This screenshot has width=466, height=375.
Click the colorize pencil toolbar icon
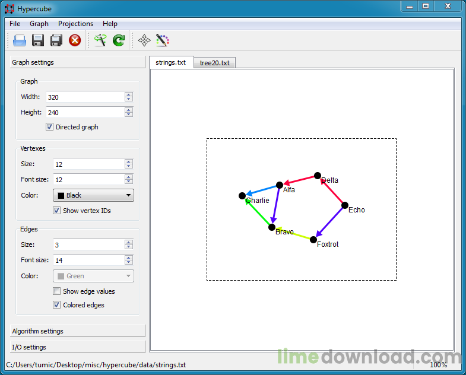[163, 40]
